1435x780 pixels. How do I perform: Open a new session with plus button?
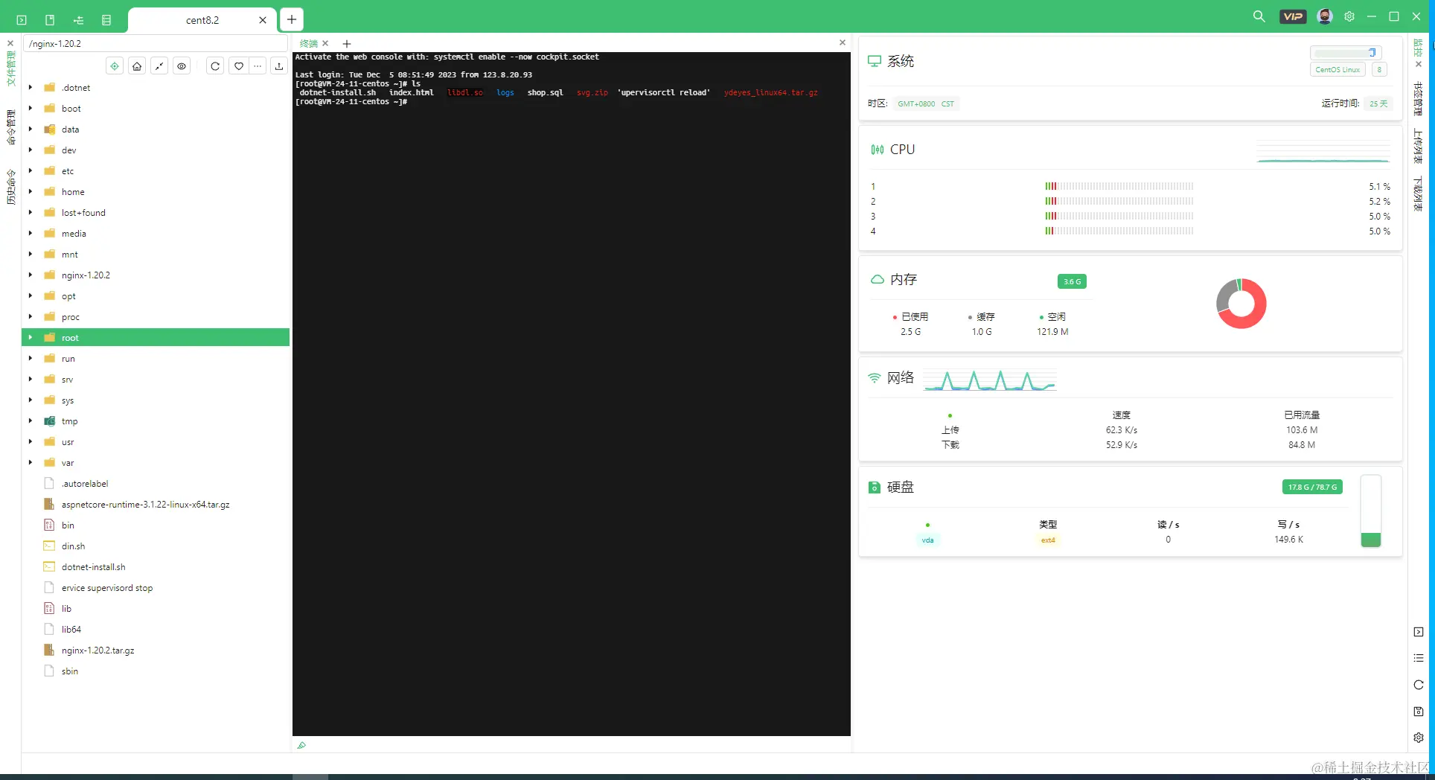click(x=292, y=19)
